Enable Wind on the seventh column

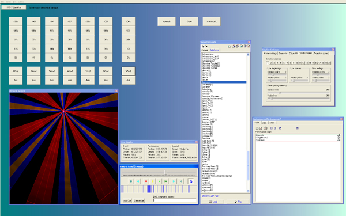click(x=128, y=71)
